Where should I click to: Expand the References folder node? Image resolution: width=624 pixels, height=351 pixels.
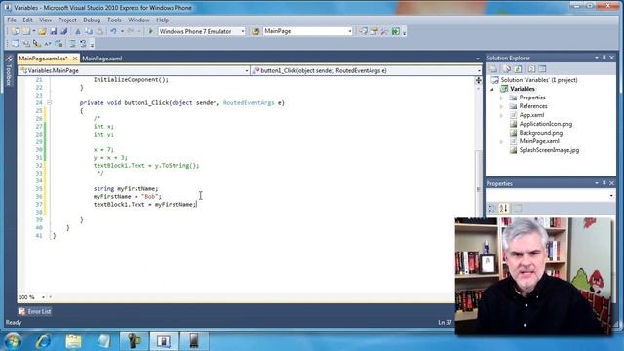click(502, 106)
